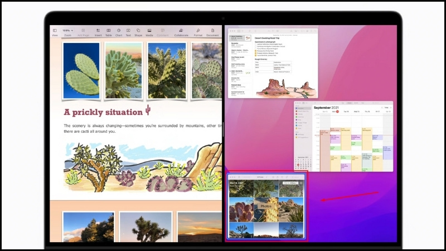Add a Table from the toolbar

click(108, 31)
